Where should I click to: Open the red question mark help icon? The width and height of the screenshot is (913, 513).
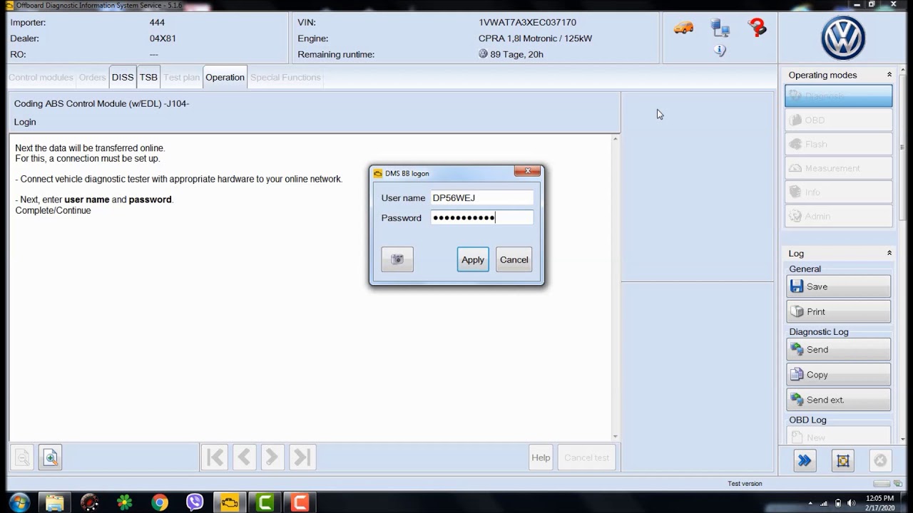point(757,28)
